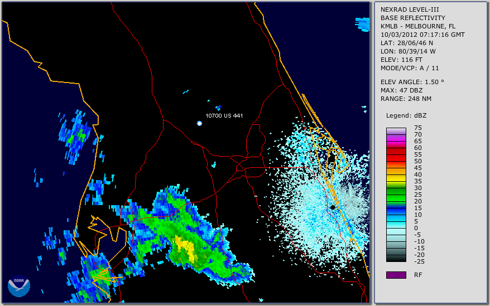The height and width of the screenshot is (306, 490).
Task: Click the 'NEXRAD LEVEL-III' header text
Action: pyautogui.click(x=410, y=9)
